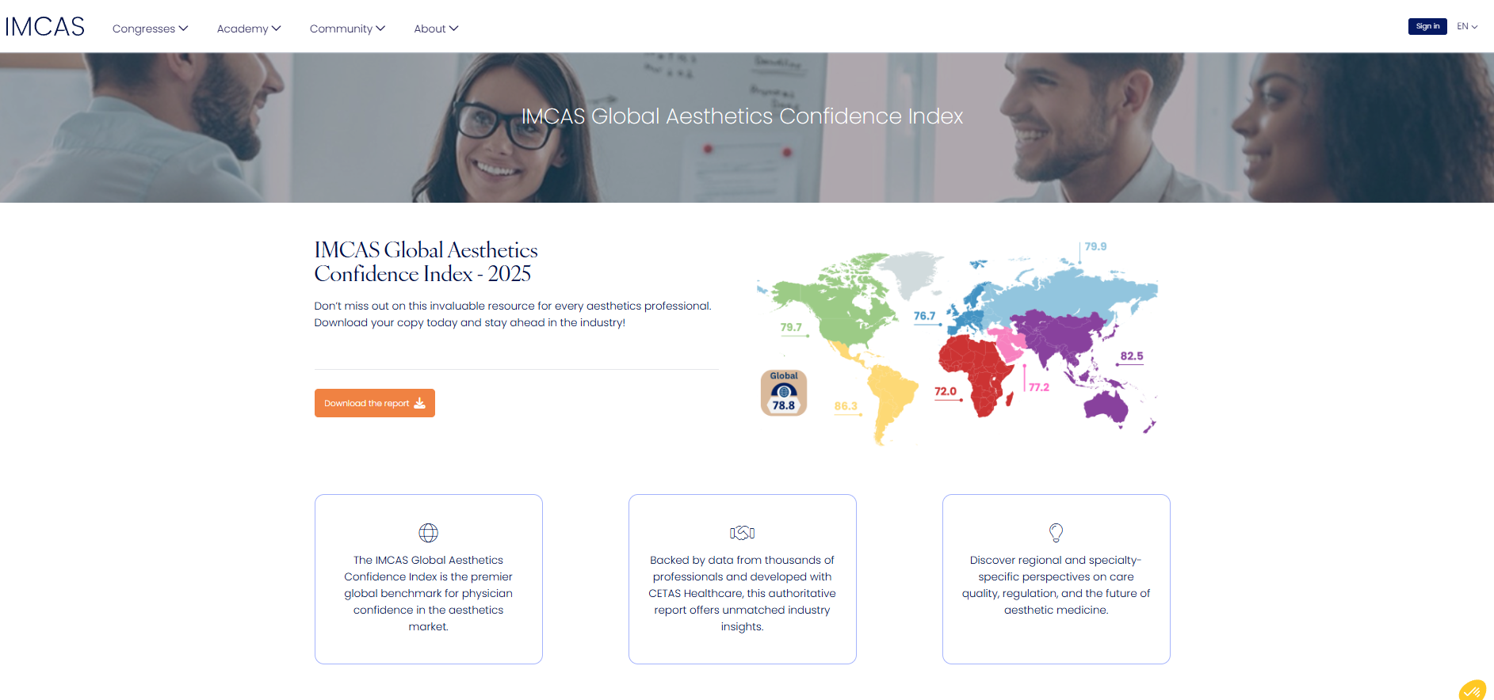Click the 'Backed by data' card text
The image size is (1494, 700).
pos(742,593)
